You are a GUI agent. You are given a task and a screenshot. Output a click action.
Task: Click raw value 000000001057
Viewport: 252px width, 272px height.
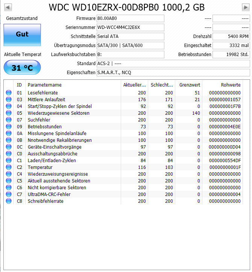pyautogui.click(x=225, y=100)
